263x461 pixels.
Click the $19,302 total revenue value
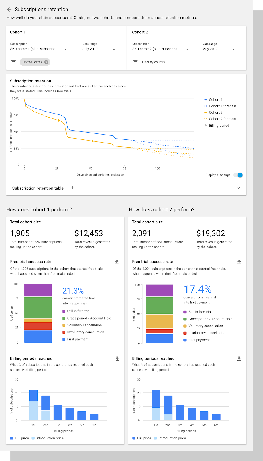click(211, 233)
